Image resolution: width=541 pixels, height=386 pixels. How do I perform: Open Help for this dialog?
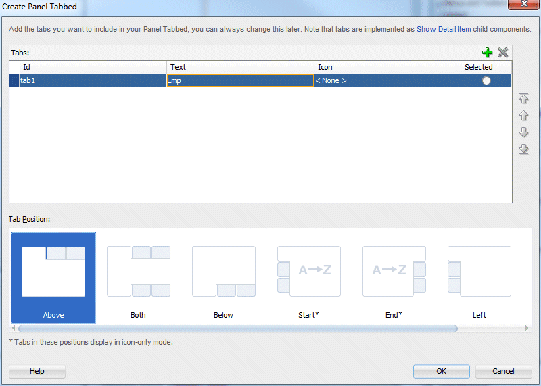[x=37, y=371]
